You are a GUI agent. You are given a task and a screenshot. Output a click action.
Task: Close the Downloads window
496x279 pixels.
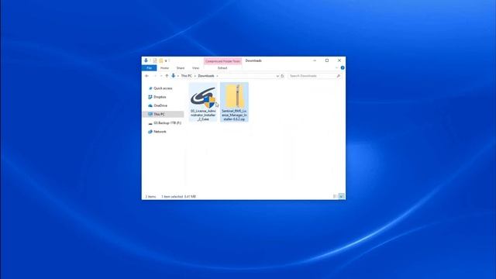pos(339,60)
